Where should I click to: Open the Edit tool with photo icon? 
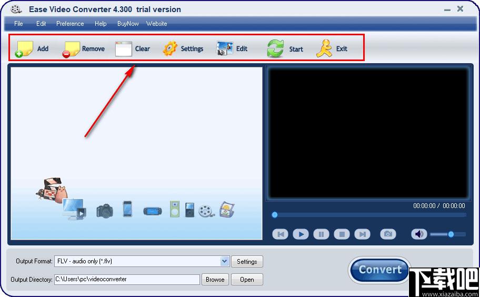tap(232, 48)
